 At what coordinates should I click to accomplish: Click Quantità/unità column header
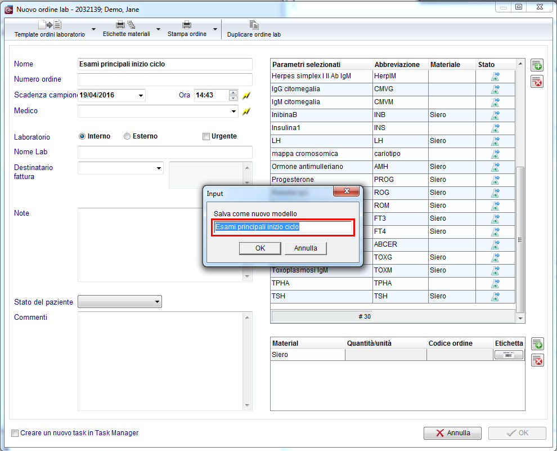click(386, 343)
